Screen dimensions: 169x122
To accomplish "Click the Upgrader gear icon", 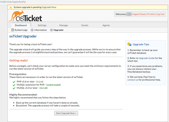I will [51, 30].
